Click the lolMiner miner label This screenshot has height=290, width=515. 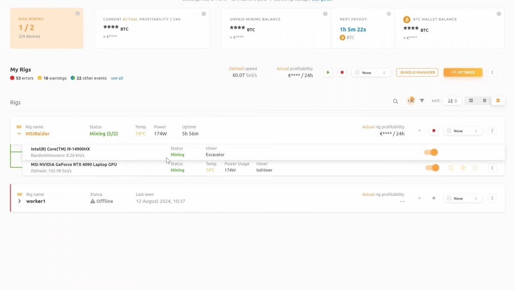[x=264, y=170]
